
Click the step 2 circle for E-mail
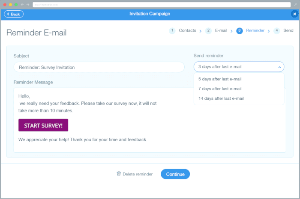coord(208,31)
